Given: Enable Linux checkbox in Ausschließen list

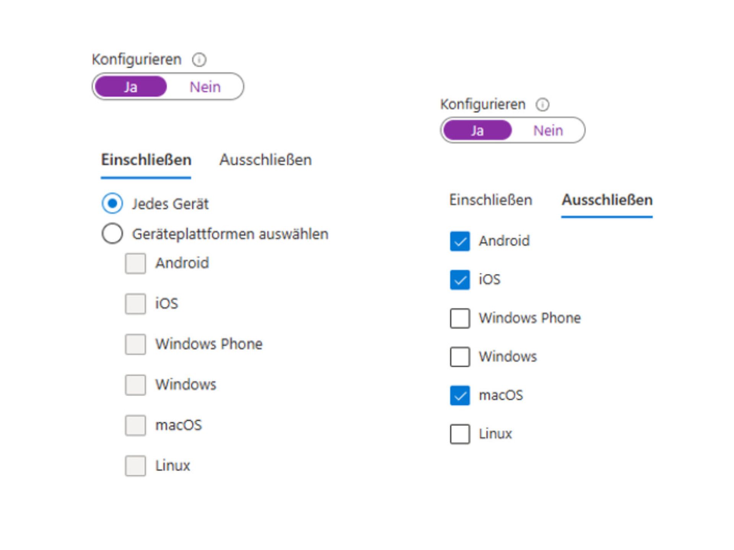Looking at the screenshot, I should (x=460, y=434).
